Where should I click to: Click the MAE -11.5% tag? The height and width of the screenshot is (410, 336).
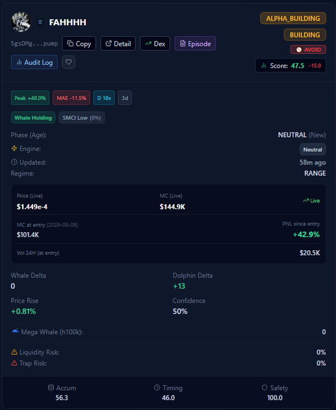(x=71, y=98)
